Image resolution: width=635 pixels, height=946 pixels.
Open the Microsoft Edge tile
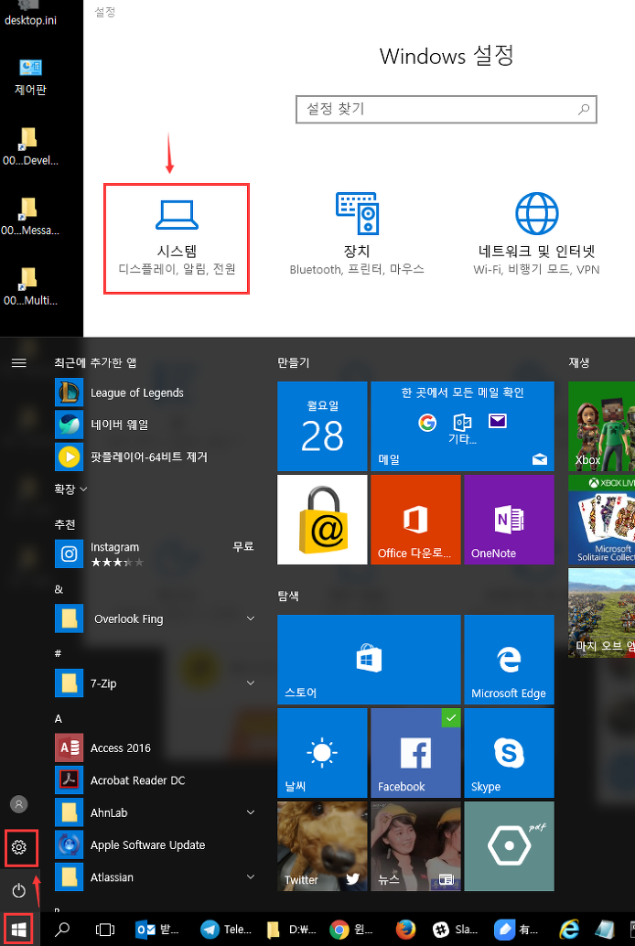[x=509, y=660]
